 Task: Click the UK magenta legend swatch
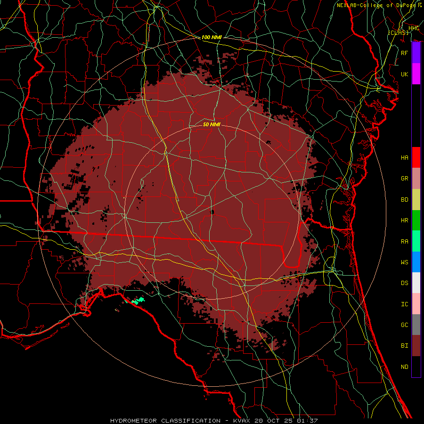coord(416,74)
